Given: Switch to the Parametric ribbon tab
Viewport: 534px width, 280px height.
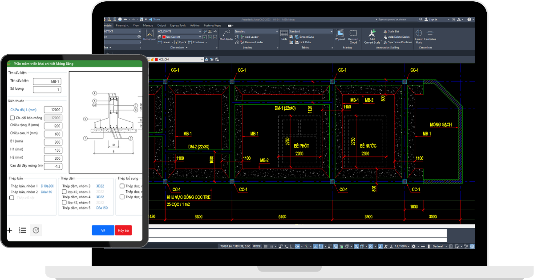Looking at the screenshot, I should pos(122,25).
